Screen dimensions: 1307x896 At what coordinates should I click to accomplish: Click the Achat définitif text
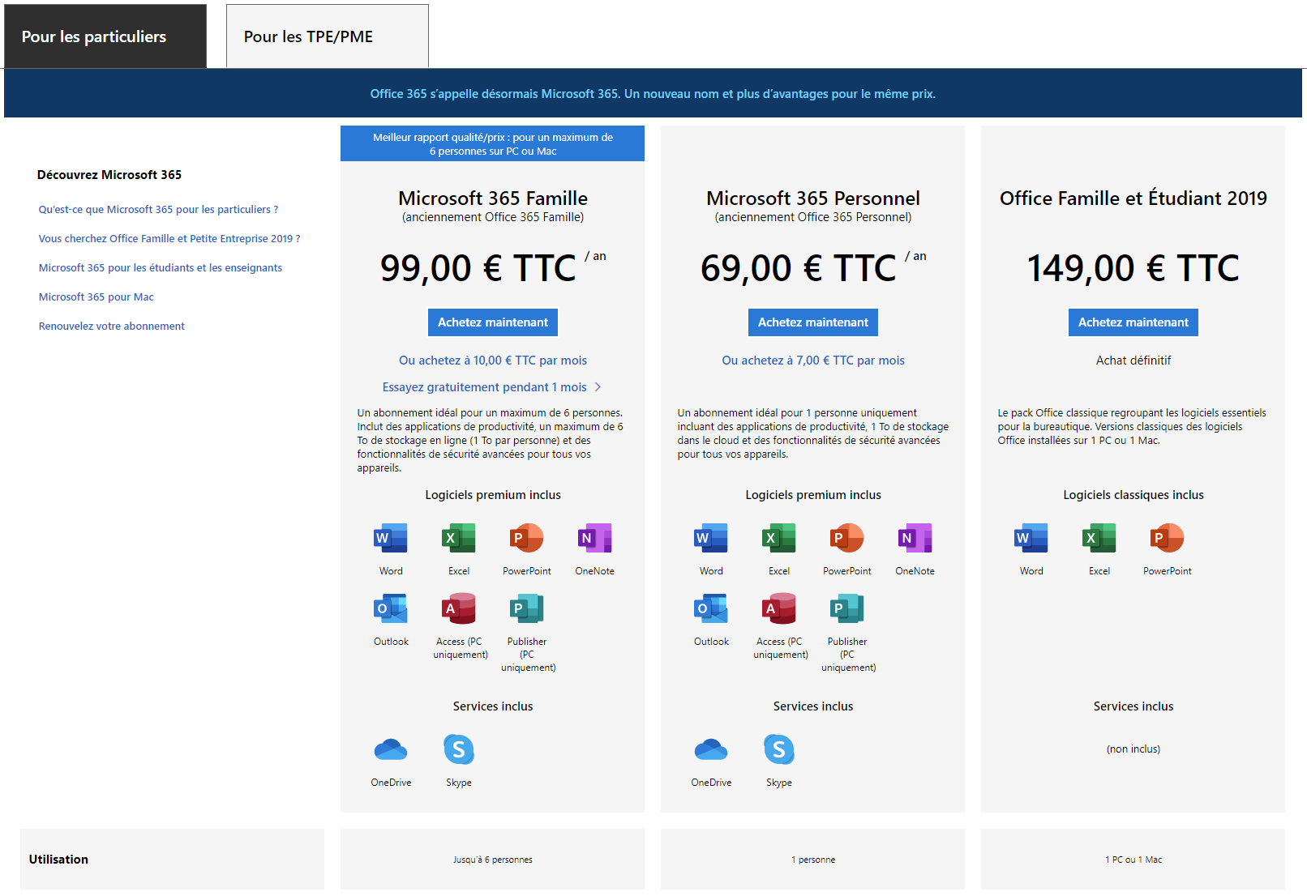(1133, 361)
